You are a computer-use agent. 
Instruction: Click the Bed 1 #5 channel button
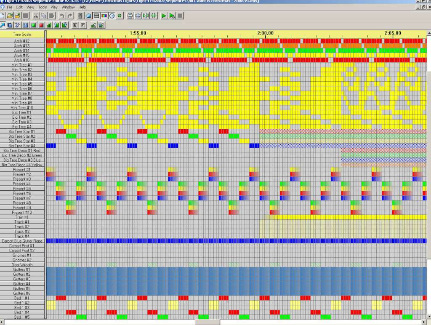pyautogui.click(x=22, y=317)
